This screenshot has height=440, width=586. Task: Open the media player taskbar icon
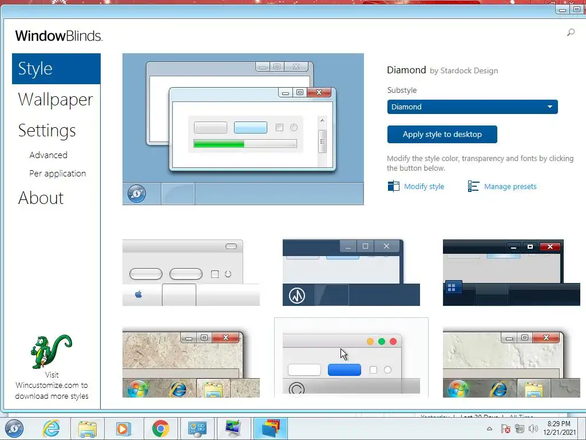pos(123,429)
